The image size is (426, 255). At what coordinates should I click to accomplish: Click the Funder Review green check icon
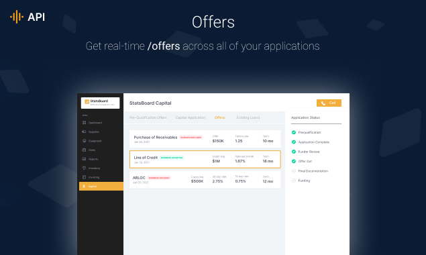pyautogui.click(x=294, y=152)
